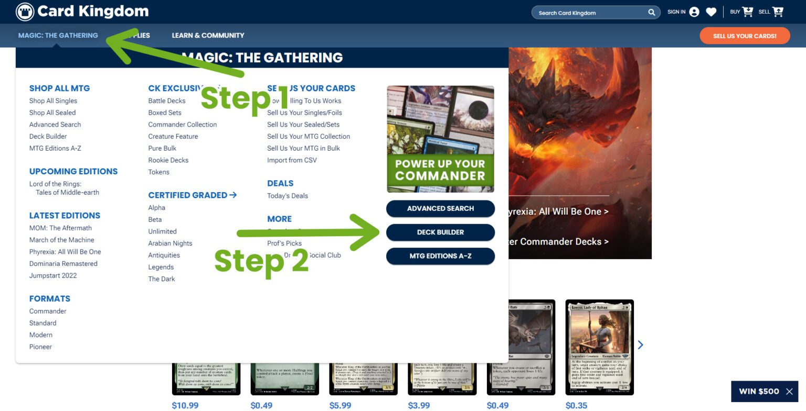
Task: Open the Arabian Nights graded link
Action: [170, 243]
